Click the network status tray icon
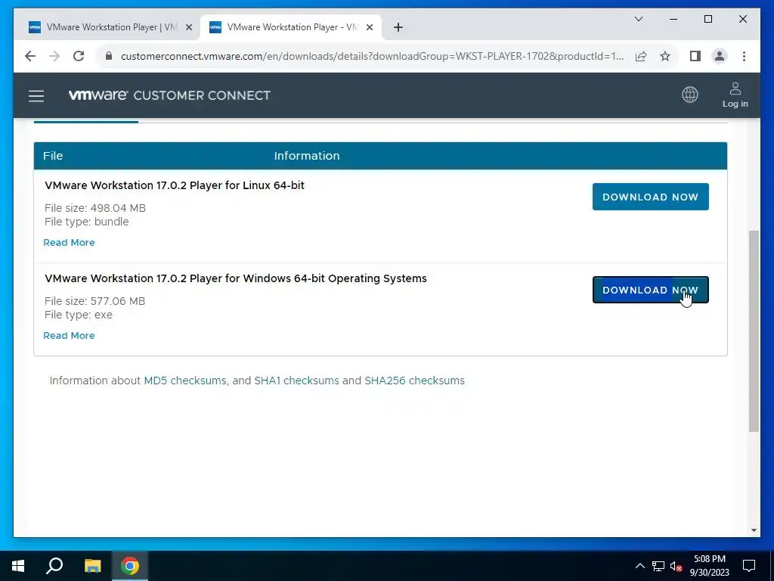Screen dimensions: 774x581 point(658,566)
